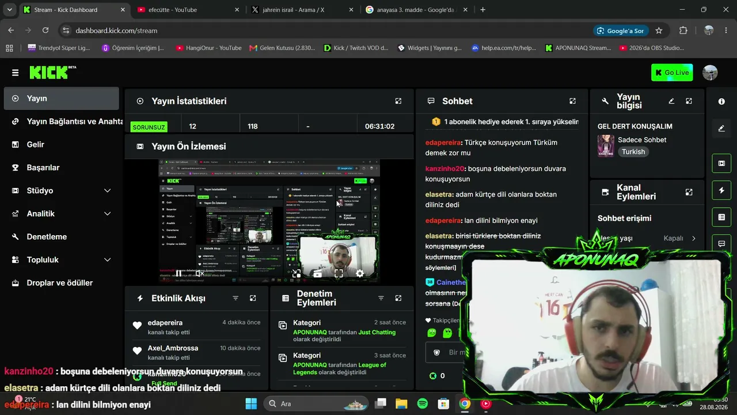
Task: Open the profile avatar menu
Action: (x=711, y=73)
